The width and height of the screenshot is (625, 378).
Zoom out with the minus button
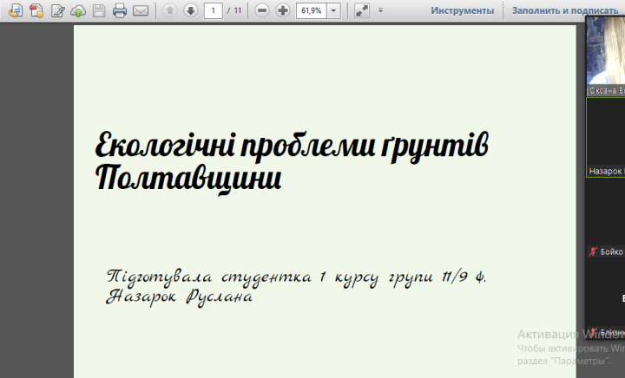[260, 10]
